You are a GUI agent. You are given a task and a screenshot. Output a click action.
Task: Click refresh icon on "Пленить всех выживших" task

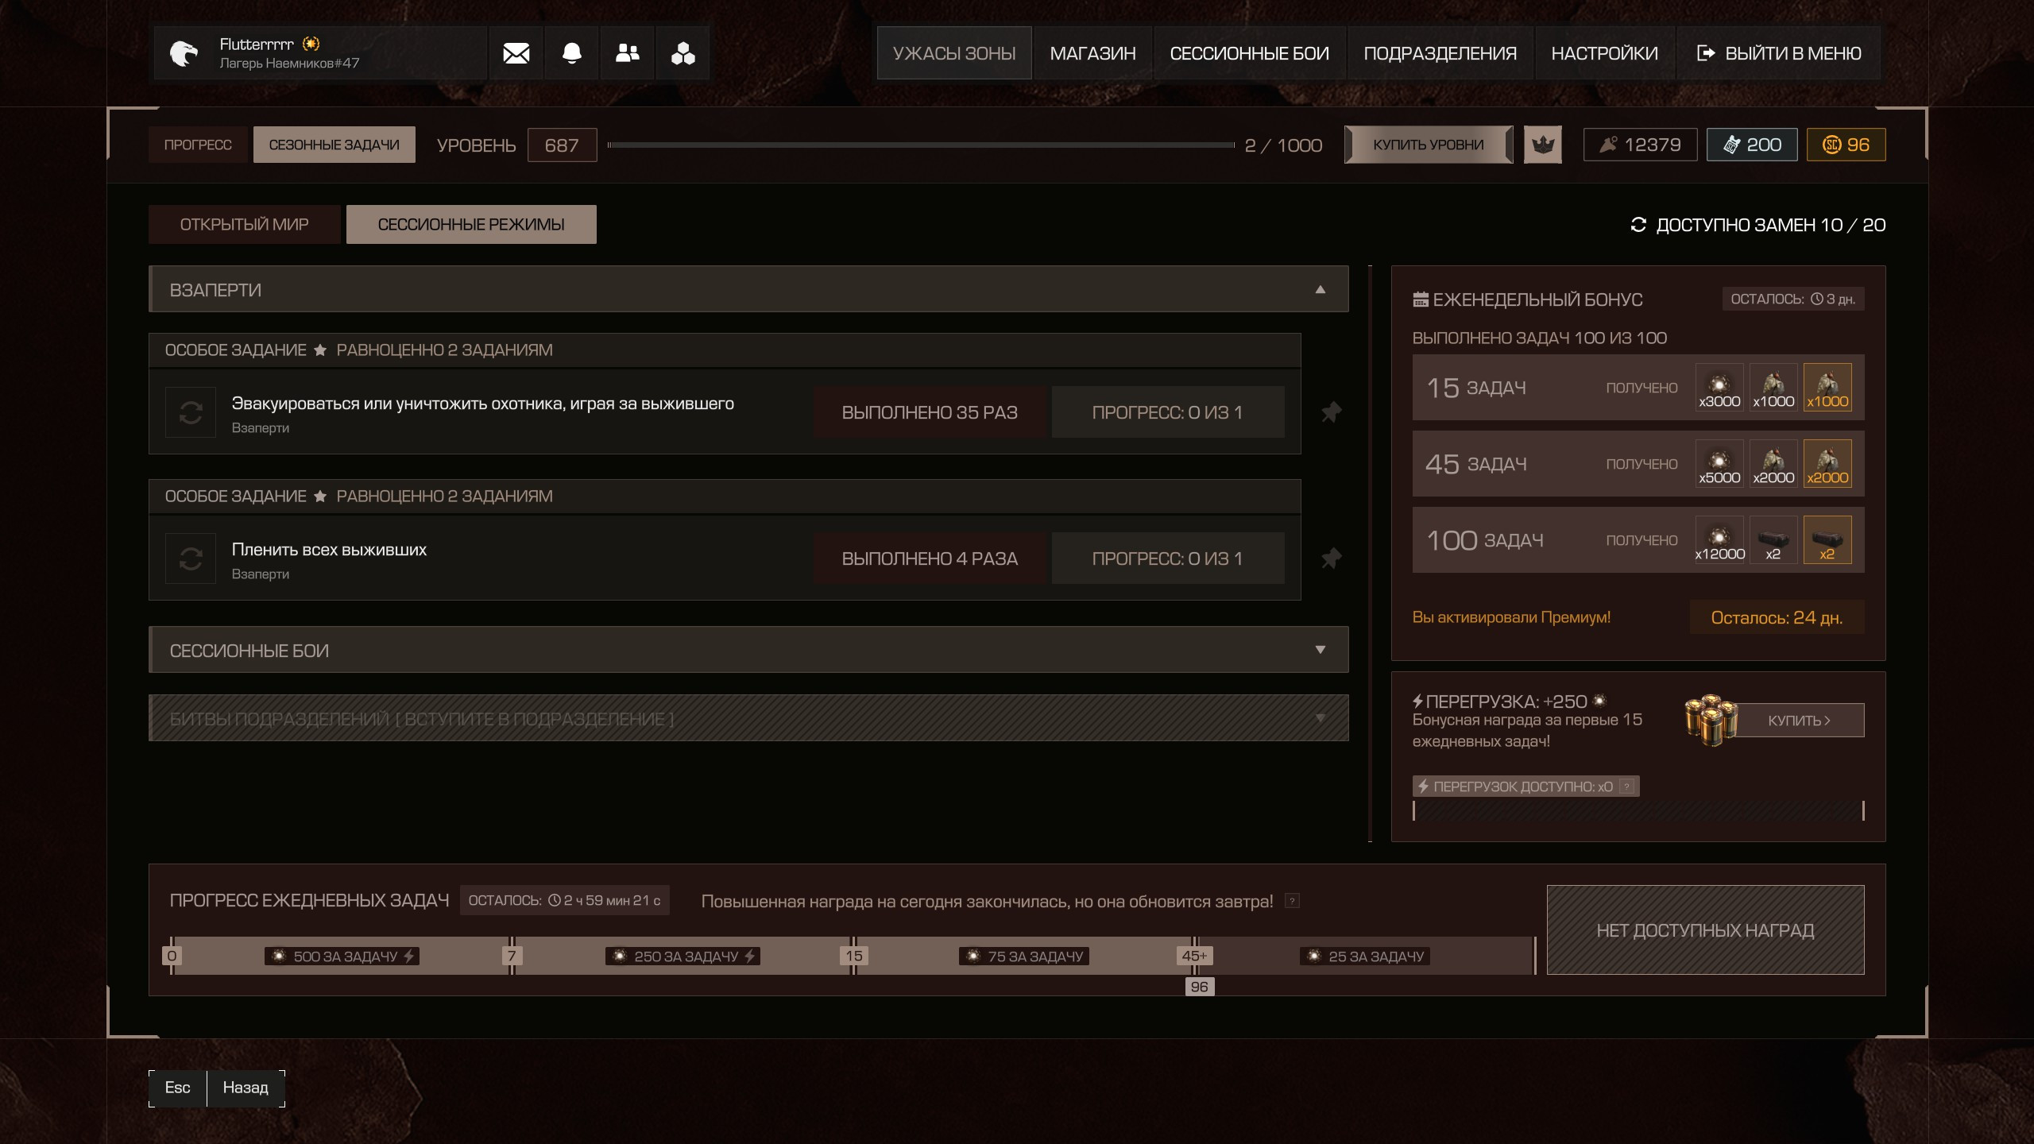(191, 558)
